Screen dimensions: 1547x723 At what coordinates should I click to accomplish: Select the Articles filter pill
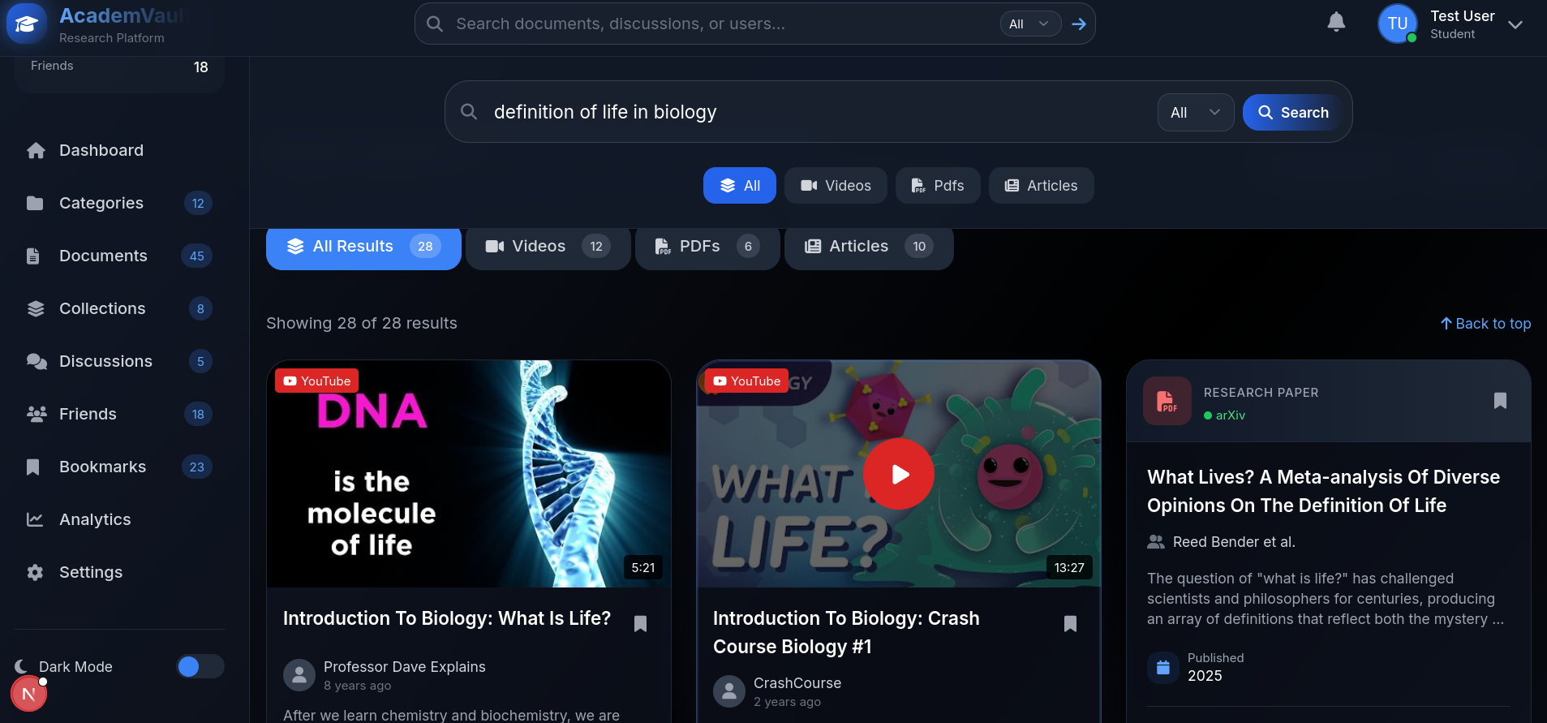1041,186
